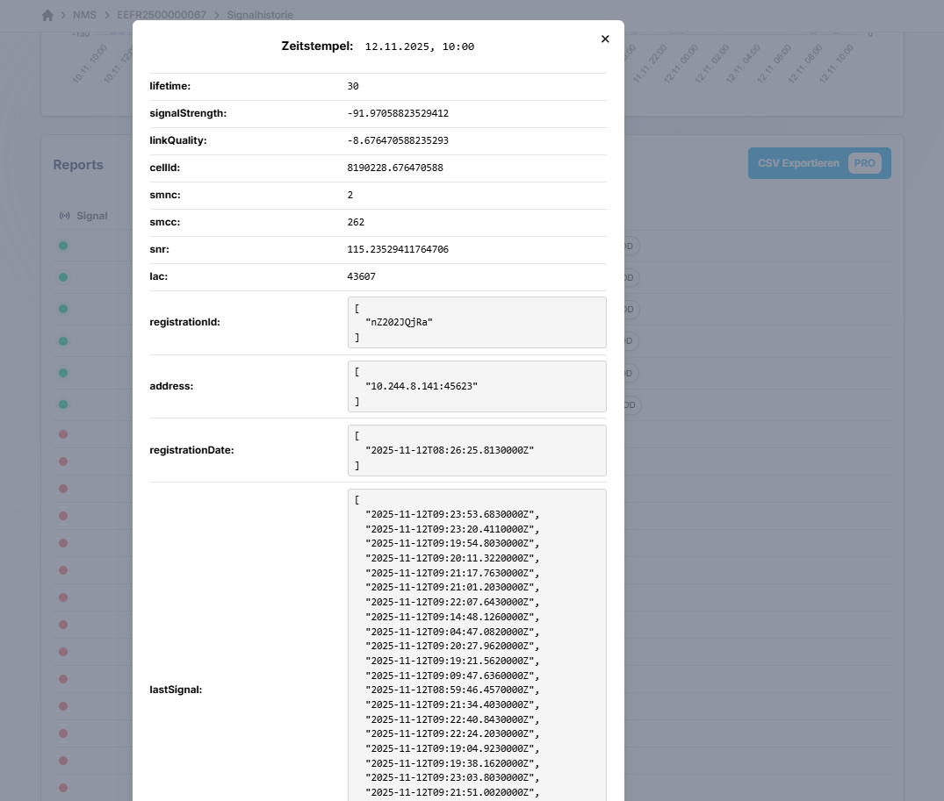The width and height of the screenshot is (944, 801).
Task: Click the signalStrength value -91.97
Action: click(x=398, y=113)
